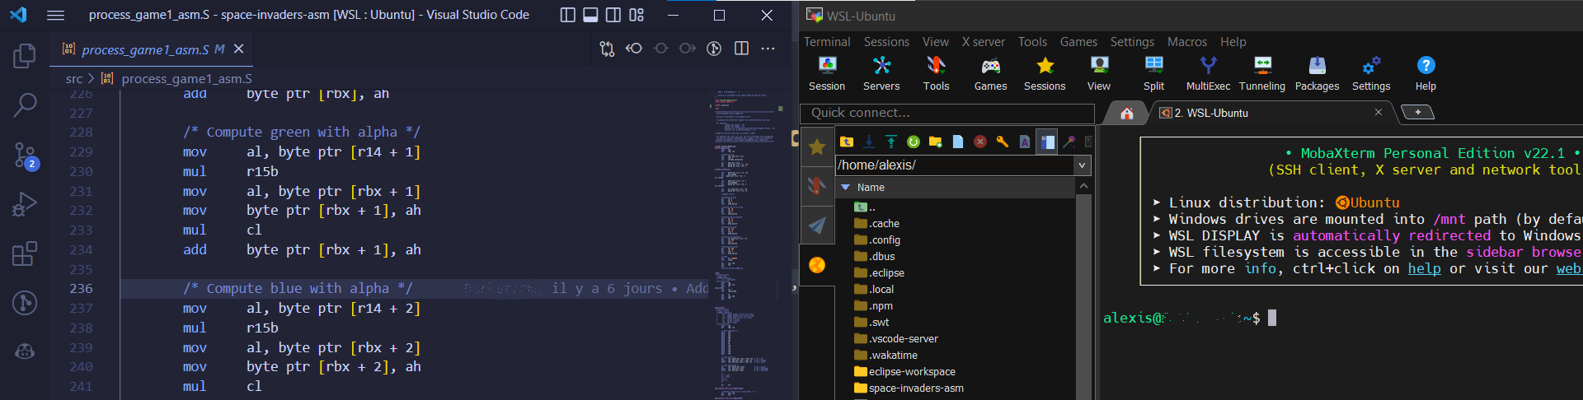Open the Tools knife sidebar tab
Screen dimensions: 1583x400
817,186
